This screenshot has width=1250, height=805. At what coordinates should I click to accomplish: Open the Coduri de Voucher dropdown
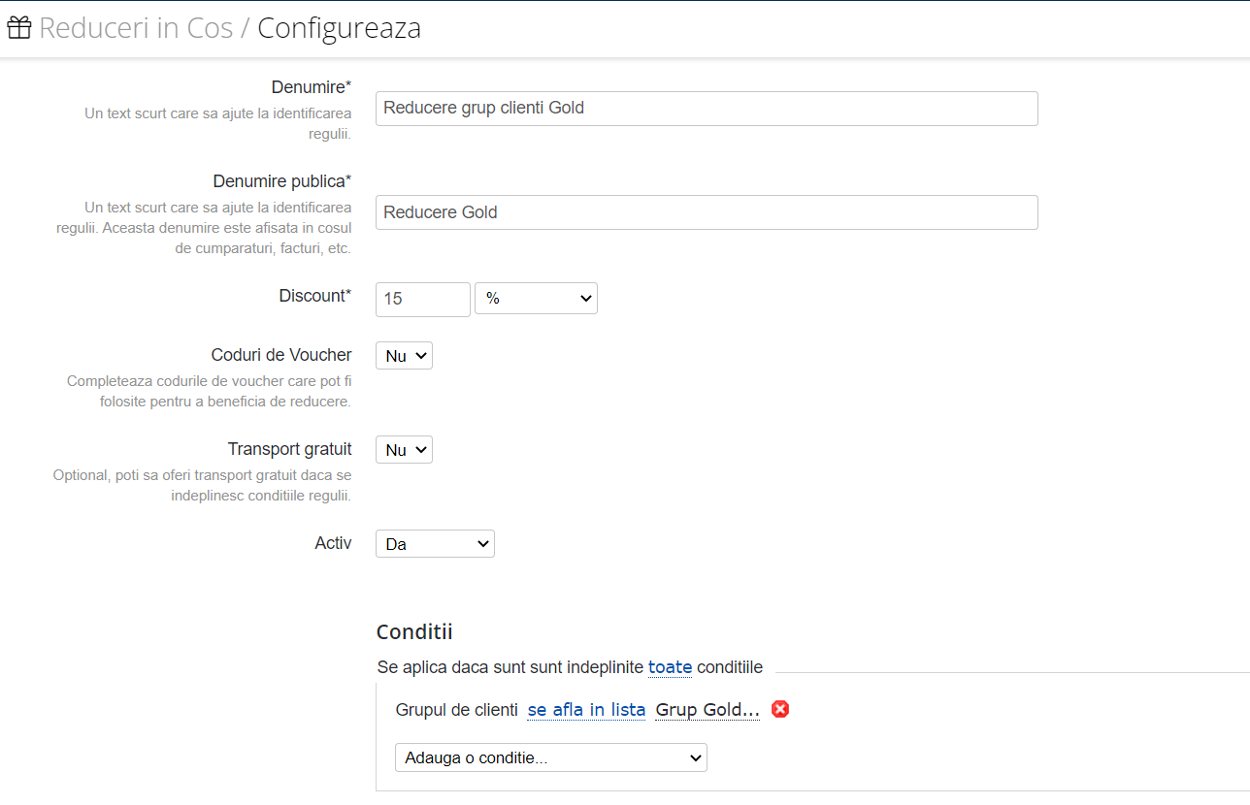point(404,356)
